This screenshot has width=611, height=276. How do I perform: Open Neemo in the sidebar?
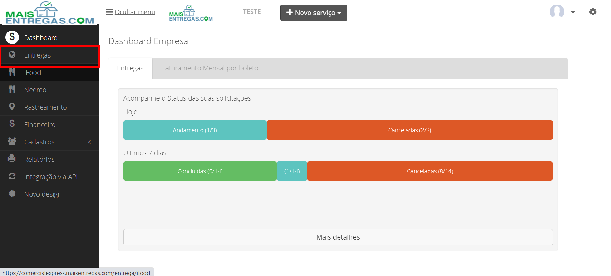point(49,90)
